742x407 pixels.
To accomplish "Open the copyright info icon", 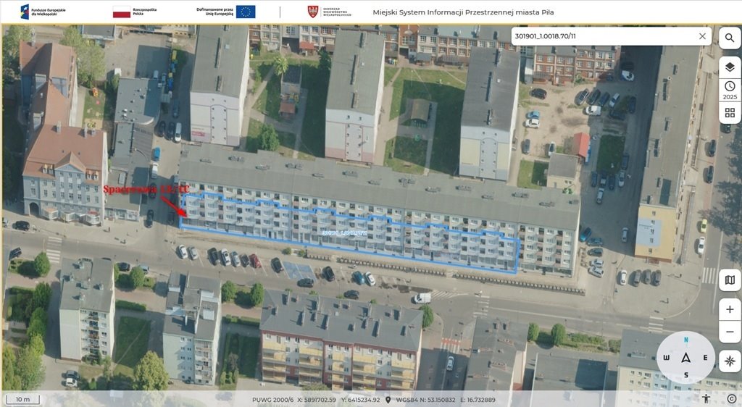I will (x=732, y=399).
